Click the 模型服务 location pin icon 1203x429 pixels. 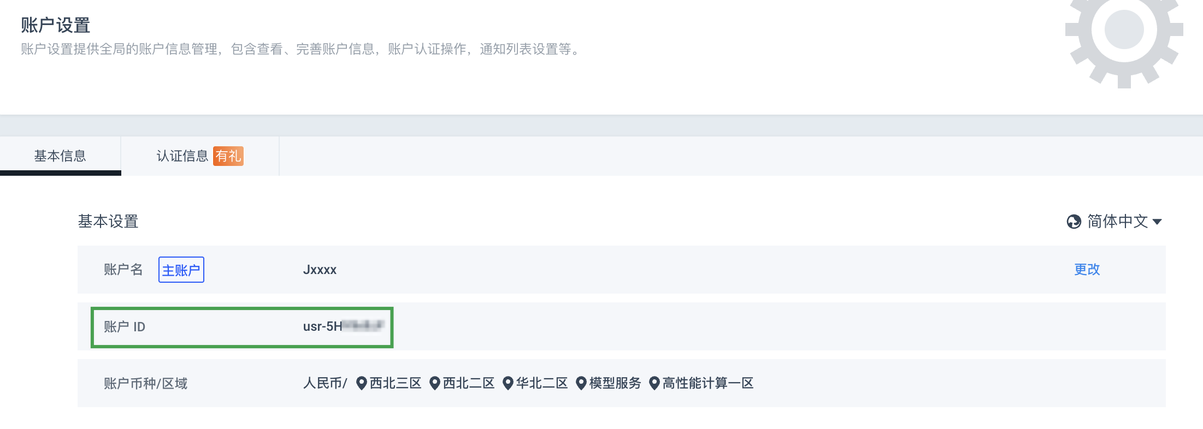pos(581,383)
